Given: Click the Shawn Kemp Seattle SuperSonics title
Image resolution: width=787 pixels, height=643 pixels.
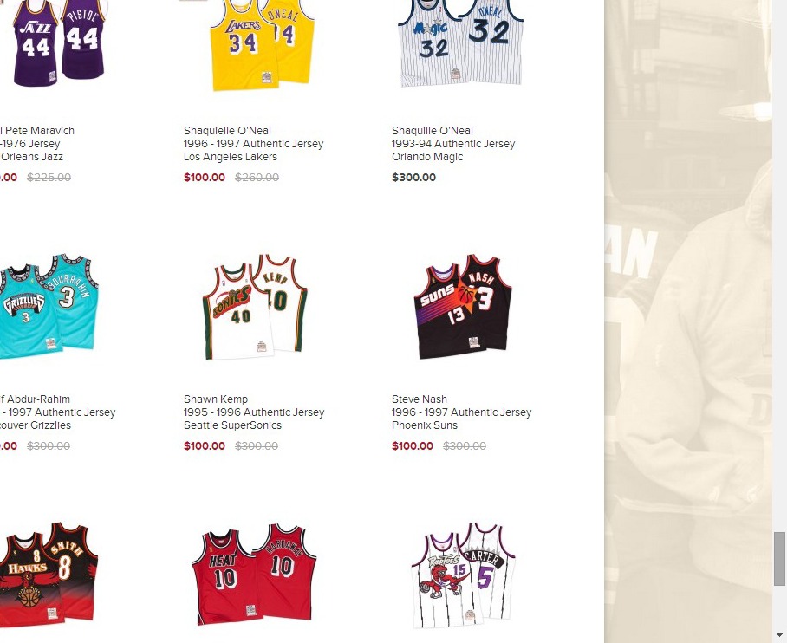Looking at the screenshot, I should (254, 412).
